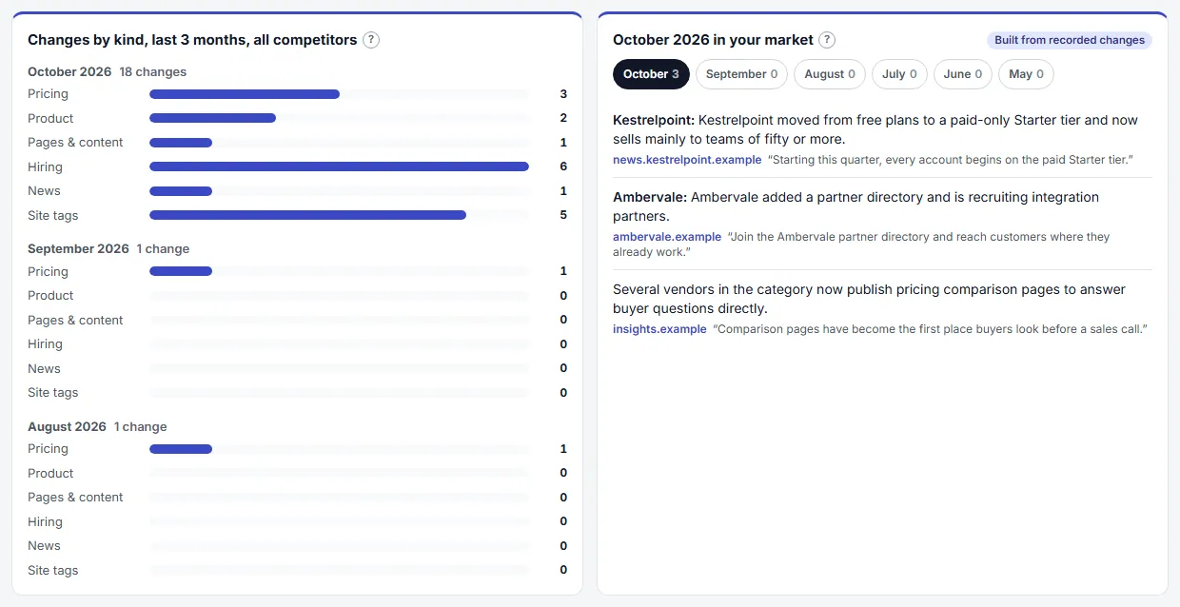Click the "October 2026 18 changes" group heading
1180x607 pixels.
click(107, 71)
